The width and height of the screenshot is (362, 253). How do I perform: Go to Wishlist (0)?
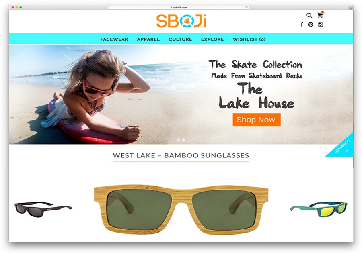click(249, 39)
